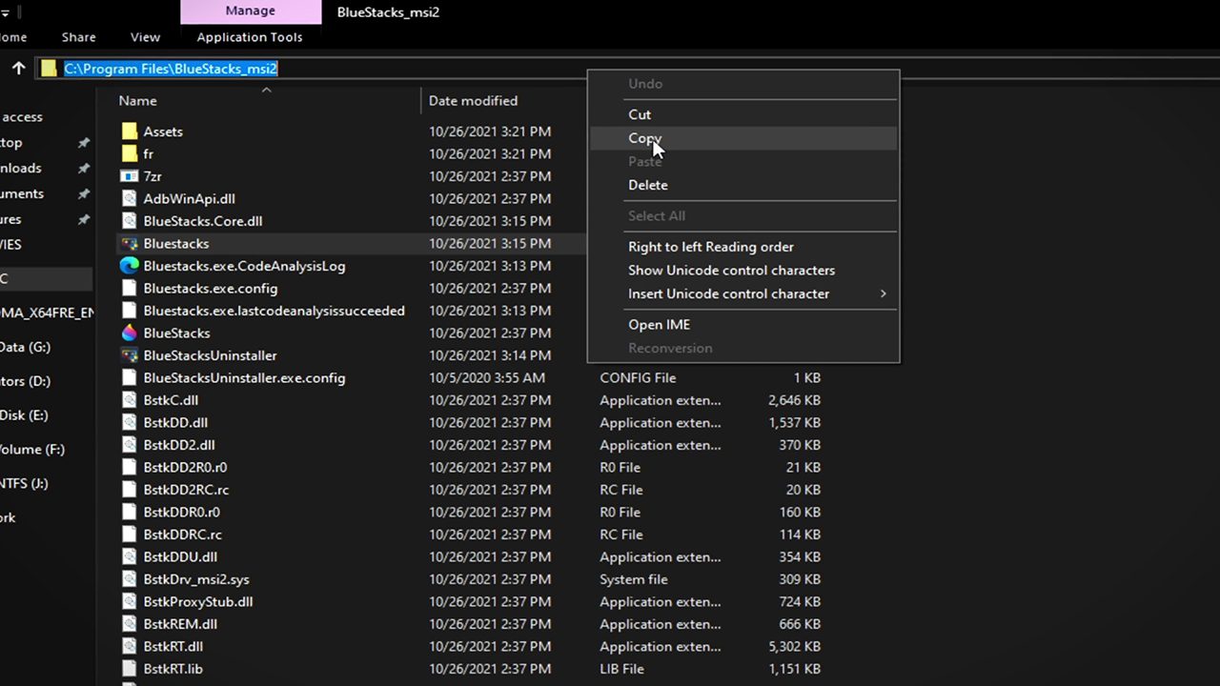Select the AdbWinApi.dll file icon
The width and height of the screenshot is (1220, 686).
130,198
